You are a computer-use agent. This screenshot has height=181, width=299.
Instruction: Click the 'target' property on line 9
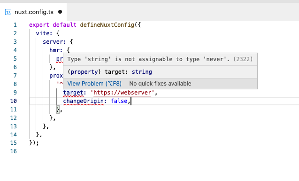pyautogui.click(x=73, y=93)
